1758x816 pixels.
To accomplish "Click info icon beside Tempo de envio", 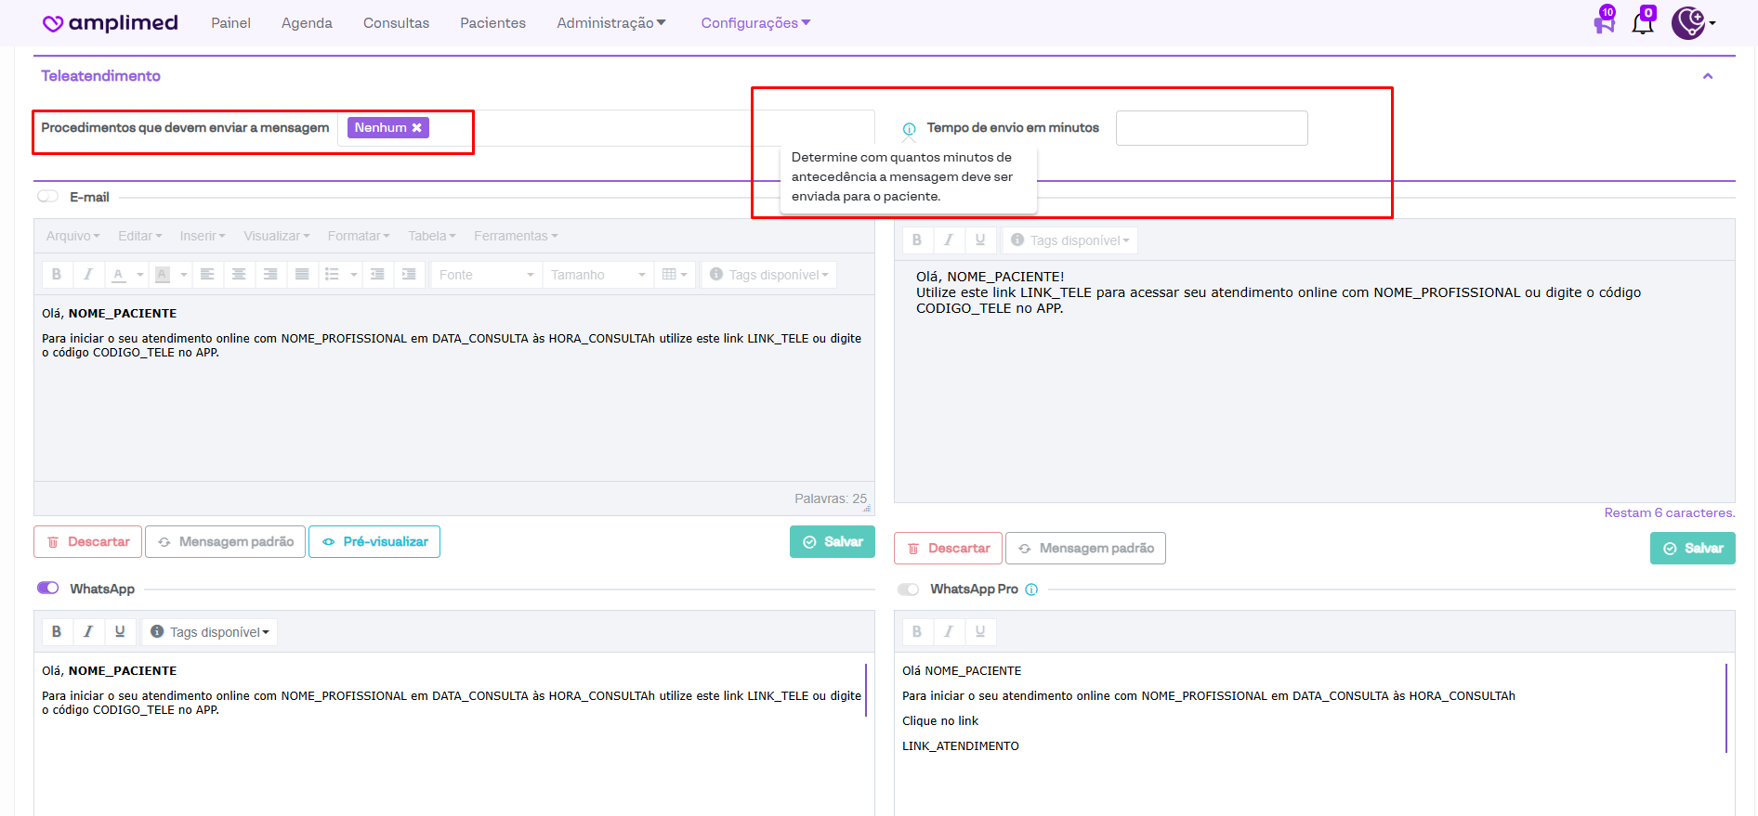I will click(x=909, y=129).
